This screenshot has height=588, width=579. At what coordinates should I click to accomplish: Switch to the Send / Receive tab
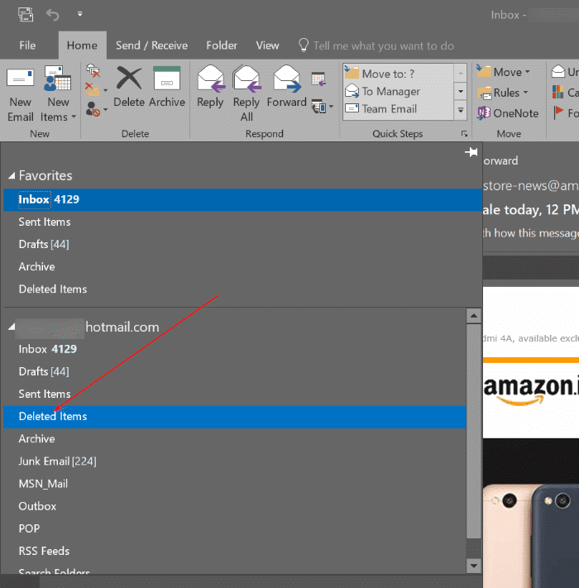point(151,45)
